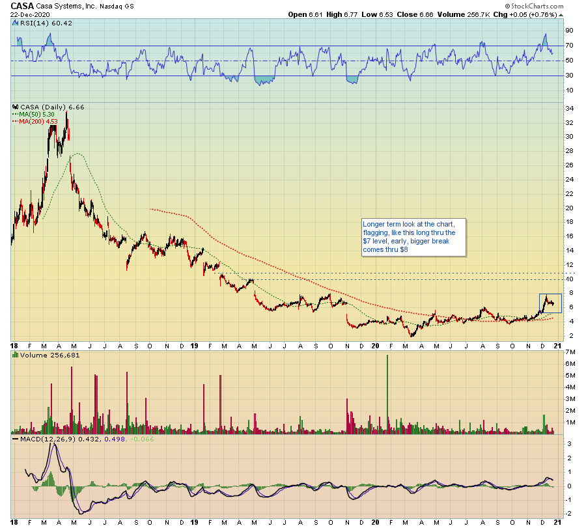586x528 pixels.
Task: Click the 'Longer term look at the chart' annotation
Action: click(x=413, y=237)
